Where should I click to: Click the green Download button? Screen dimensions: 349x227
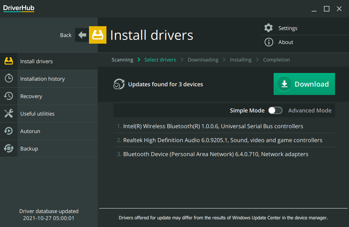pyautogui.click(x=304, y=84)
